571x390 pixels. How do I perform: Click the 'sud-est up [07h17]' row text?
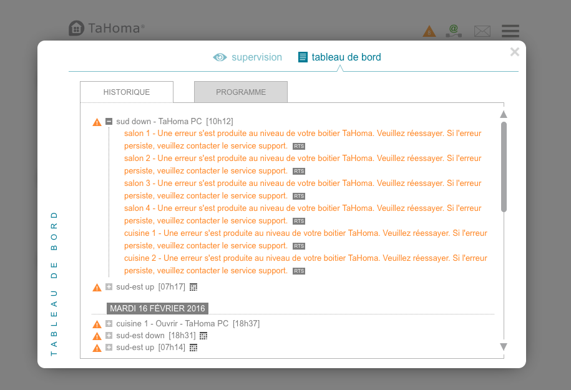pos(150,287)
